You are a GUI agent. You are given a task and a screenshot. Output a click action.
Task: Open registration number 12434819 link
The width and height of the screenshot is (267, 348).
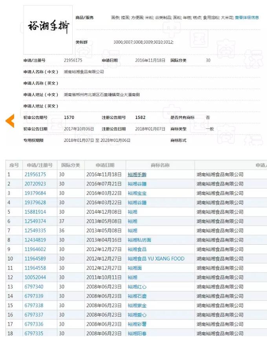[35, 240]
